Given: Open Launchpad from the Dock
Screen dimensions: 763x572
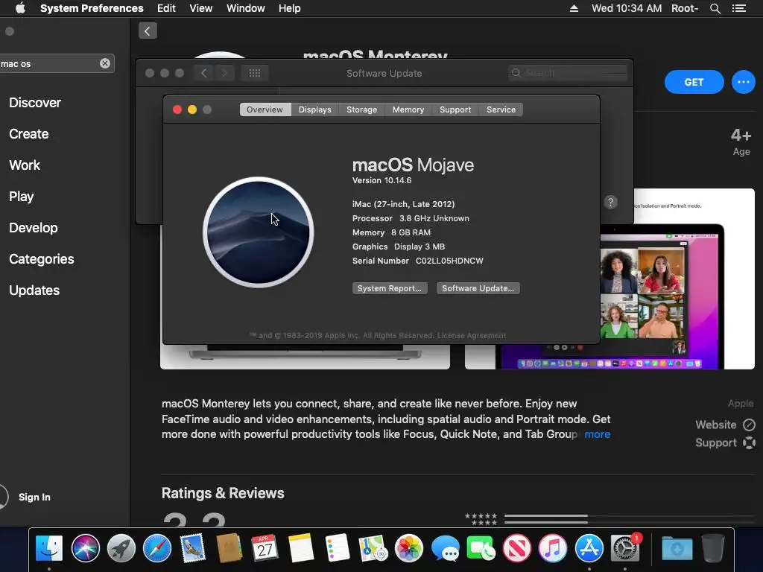Looking at the screenshot, I should pyautogui.click(x=121, y=548).
